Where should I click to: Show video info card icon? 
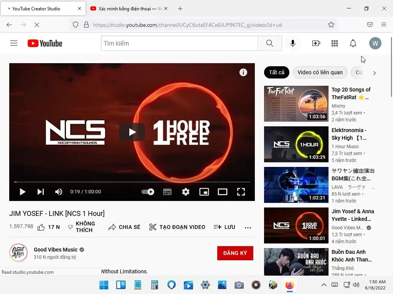tap(243, 72)
